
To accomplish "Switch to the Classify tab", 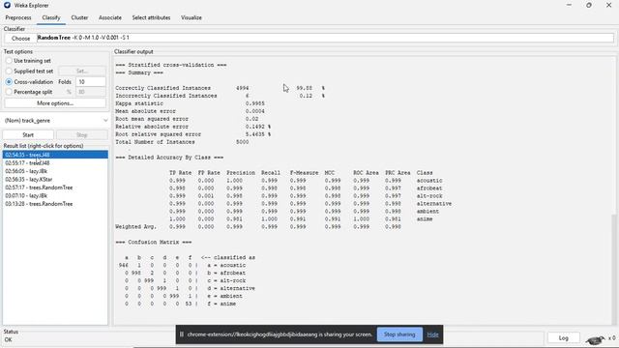I will [x=51, y=17].
